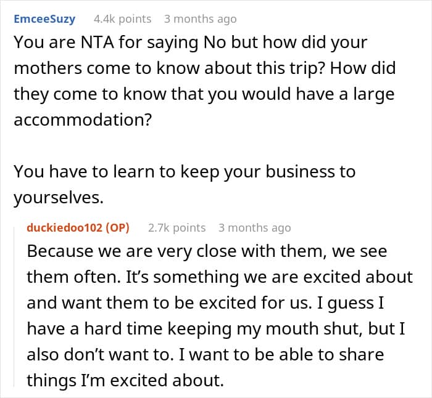Click the word 'accommodation?' in the comment
The width and height of the screenshot is (432, 398).
point(83,120)
